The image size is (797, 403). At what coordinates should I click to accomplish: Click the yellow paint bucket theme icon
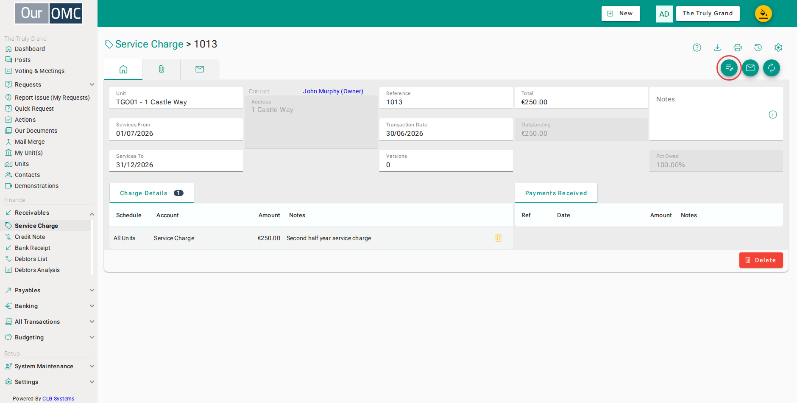click(764, 14)
